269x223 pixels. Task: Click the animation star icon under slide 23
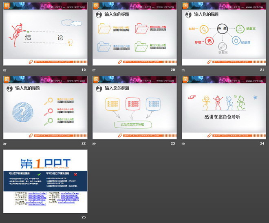pos(94,144)
